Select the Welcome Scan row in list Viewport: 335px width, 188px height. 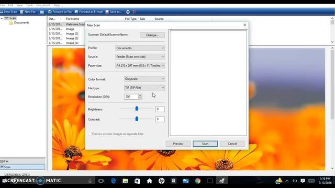[x=66, y=25]
